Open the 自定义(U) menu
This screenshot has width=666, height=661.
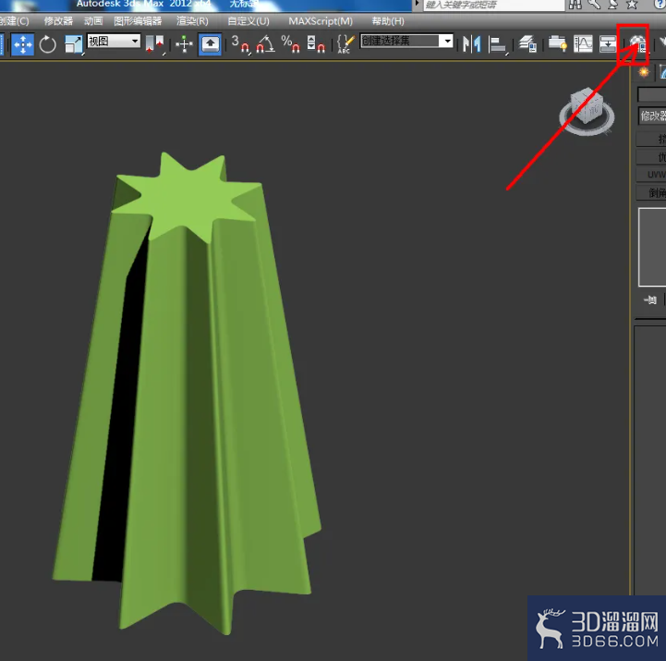click(x=248, y=21)
